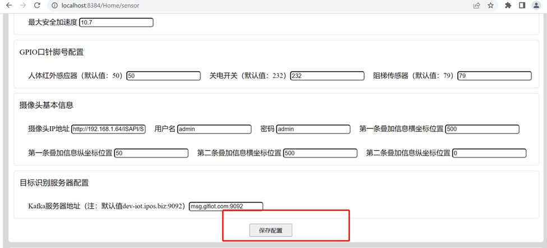The height and width of the screenshot is (248, 547).
Task: Click the 阻梯传感器 pin number field
Action: 494,76
